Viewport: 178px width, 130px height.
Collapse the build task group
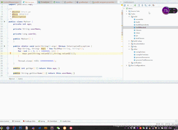[129, 17]
